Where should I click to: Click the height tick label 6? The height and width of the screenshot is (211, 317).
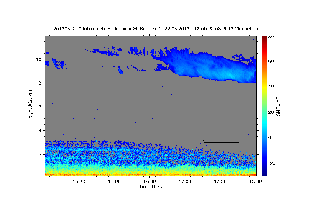(40, 107)
